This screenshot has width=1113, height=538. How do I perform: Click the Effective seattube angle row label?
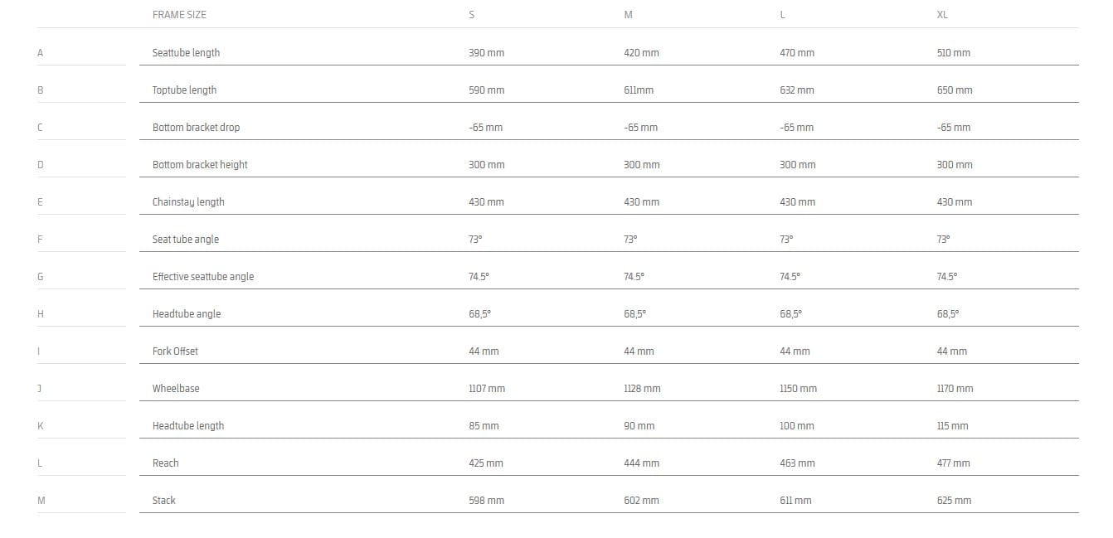click(203, 276)
